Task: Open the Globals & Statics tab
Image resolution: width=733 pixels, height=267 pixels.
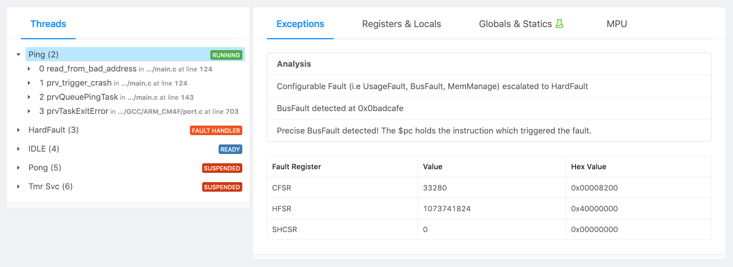Action: 515,24
